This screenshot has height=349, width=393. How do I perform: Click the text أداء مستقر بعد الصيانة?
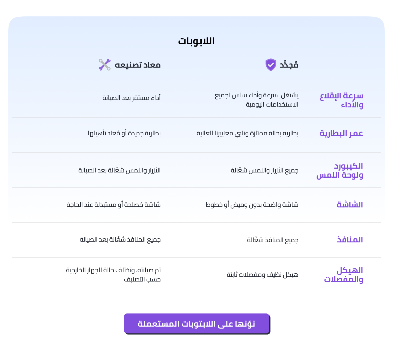[x=132, y=98]
